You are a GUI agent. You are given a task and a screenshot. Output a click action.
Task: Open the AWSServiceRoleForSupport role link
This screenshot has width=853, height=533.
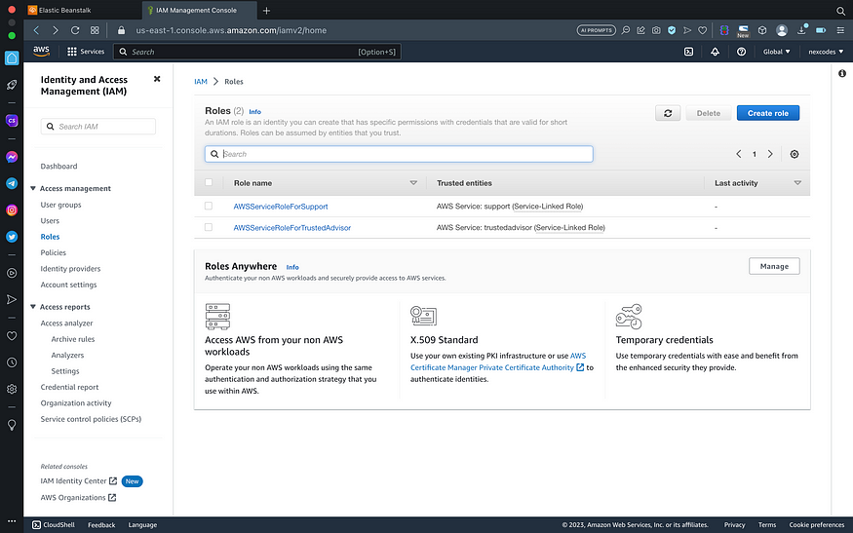(281, 207)
